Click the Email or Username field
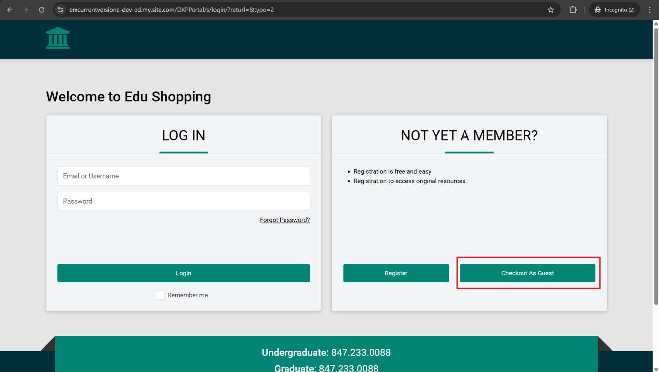This screenshot has width=659, height=372. [183, 176]
